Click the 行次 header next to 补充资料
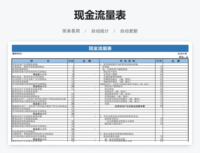200x153 pixels. click(x=159, y=61)
